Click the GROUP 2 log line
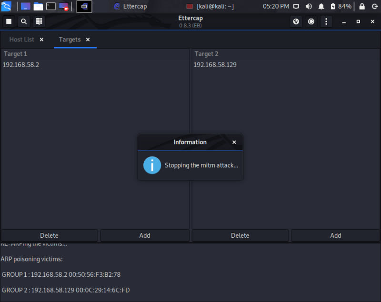 (x=66, y=290)
